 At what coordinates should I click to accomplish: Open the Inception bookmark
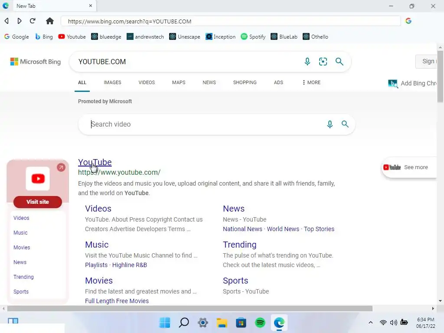(221, 37)
